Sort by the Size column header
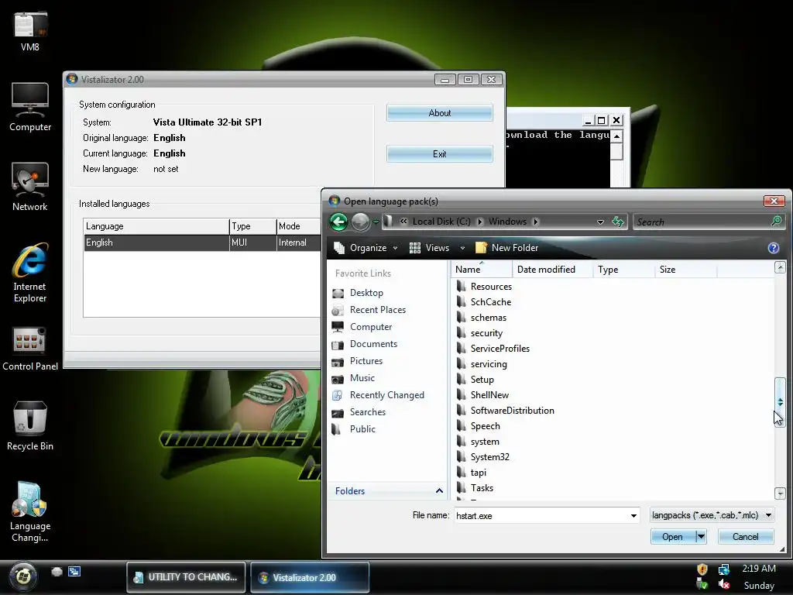 (x=686, y=269)
